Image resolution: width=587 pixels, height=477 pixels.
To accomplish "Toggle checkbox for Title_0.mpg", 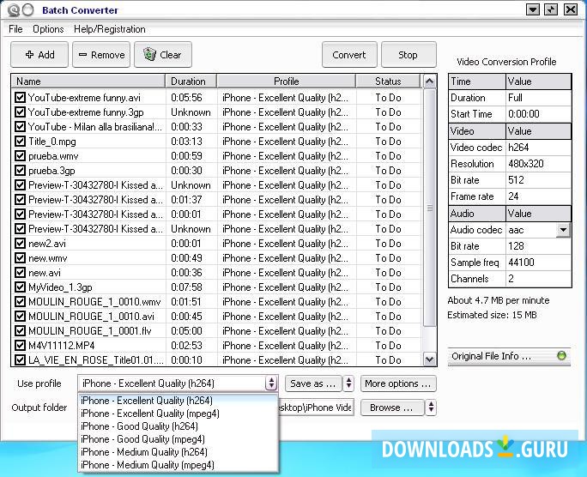I will tap(20, 142).
